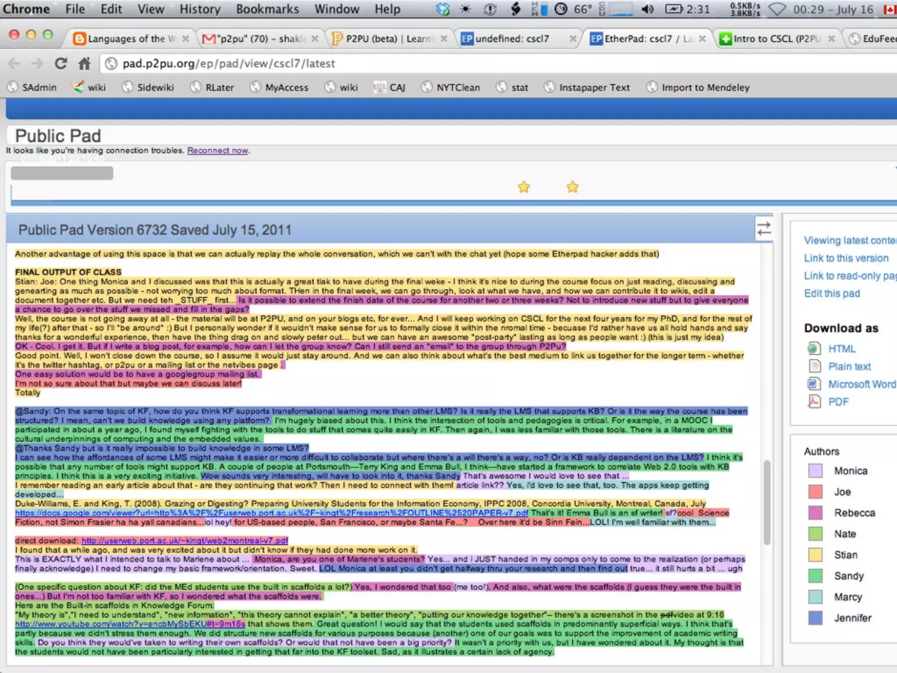Click Edit this pad link
Screen dimensions: 897x673
(832, 294)
